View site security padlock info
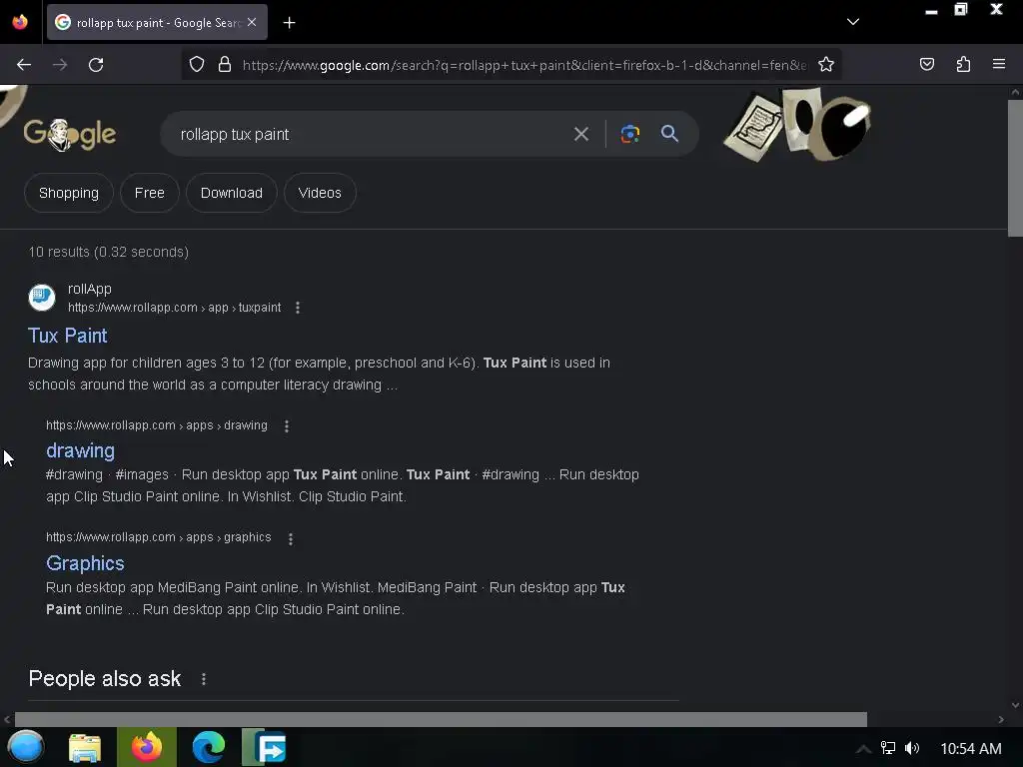1023x767 pixels. pos(225,65)
